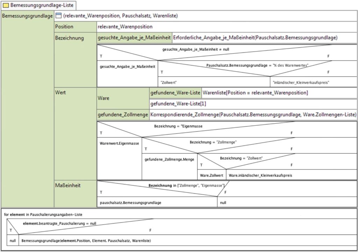358x252 pixels.
Task: Select the Wert label cell
Action: pyautogui.click(x=76, y=134)
